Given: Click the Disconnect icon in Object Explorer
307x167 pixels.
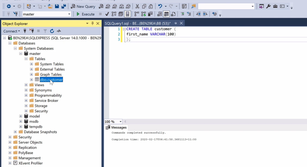Looking at the screenshot, I should coord(32,31).
